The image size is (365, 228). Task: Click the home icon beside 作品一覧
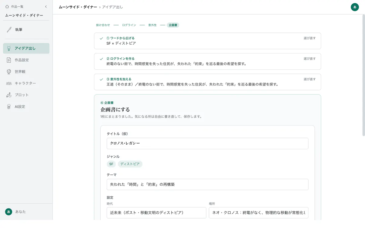(7, 6)
